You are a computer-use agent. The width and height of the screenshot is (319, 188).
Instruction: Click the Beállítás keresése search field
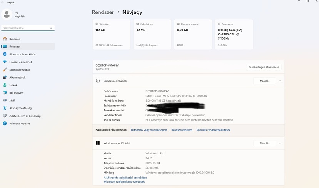coord(28,28)
